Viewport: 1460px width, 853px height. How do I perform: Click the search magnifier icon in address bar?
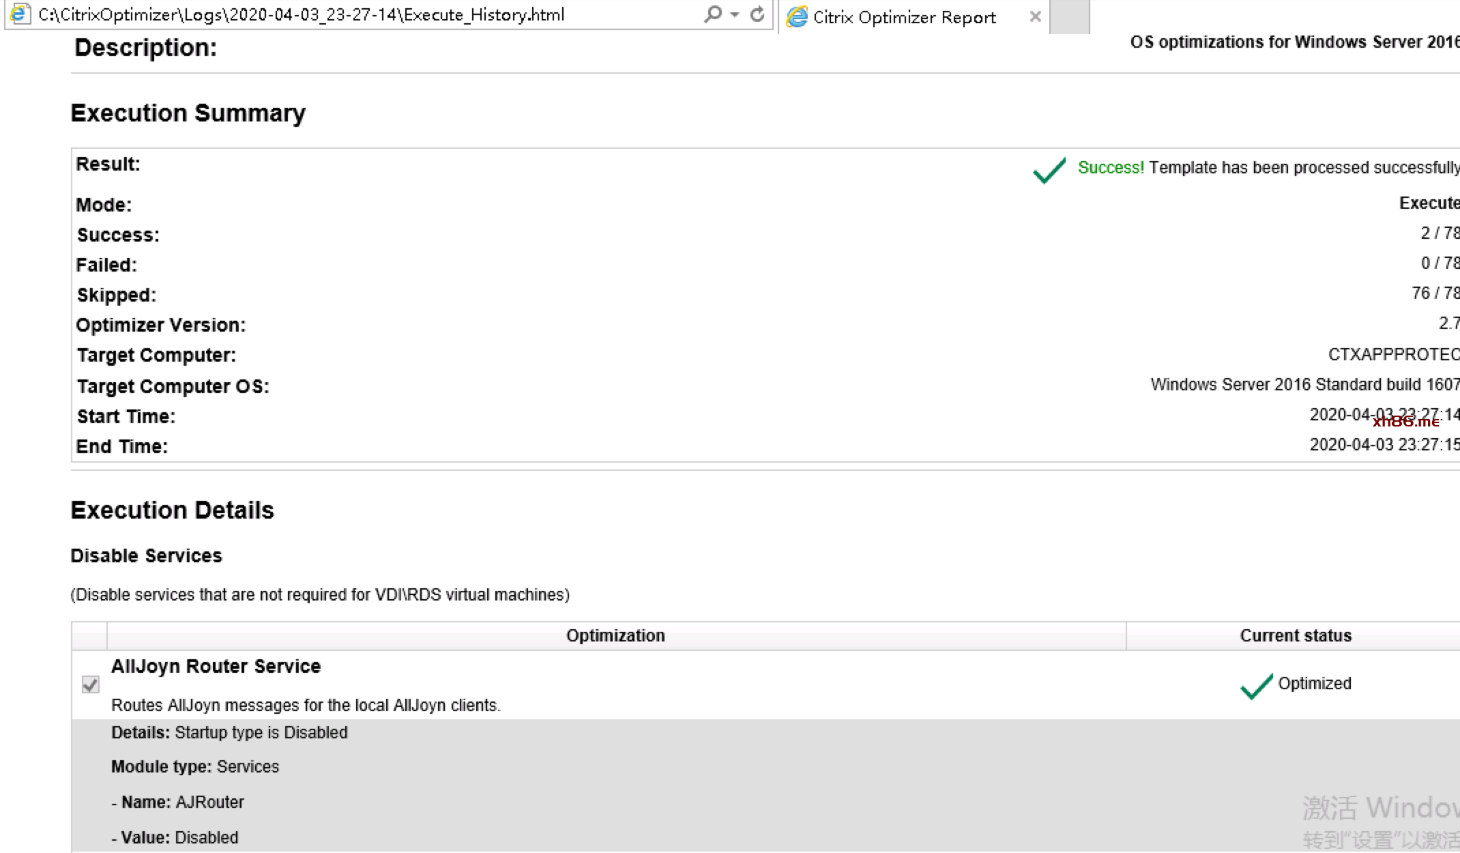tap(712, 14)
